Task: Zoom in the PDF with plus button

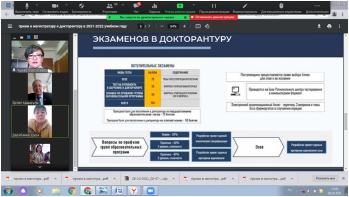Action: 184,26
